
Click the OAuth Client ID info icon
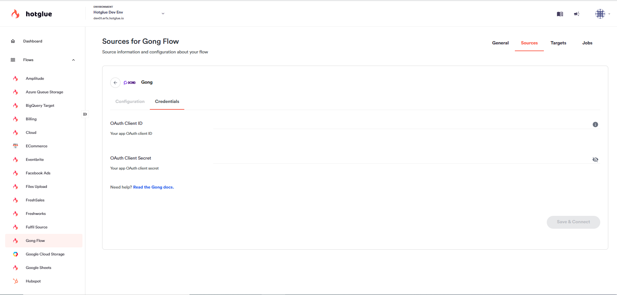[595, 124]
